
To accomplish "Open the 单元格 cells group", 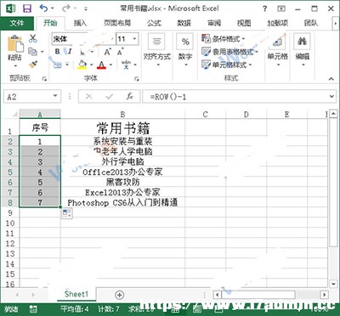I will (x=278, y=50).
